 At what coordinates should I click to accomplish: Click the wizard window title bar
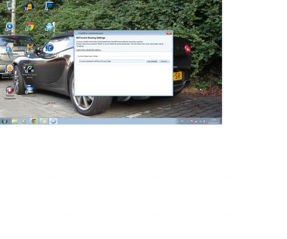click(x=121, y=33)
